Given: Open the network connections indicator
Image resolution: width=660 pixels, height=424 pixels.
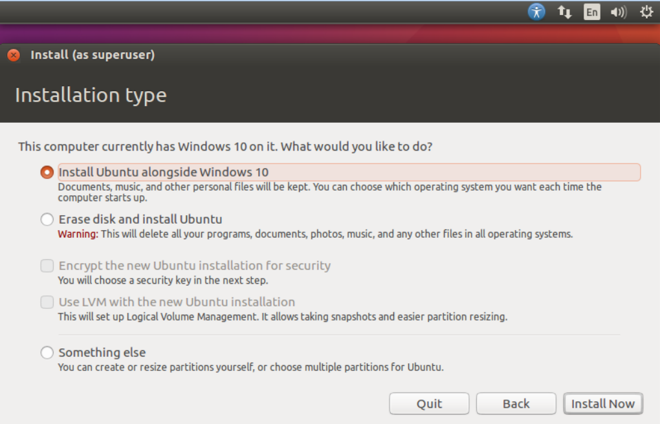Looking at the screenshot, I should pyautogui.click(x=564, y=12).
